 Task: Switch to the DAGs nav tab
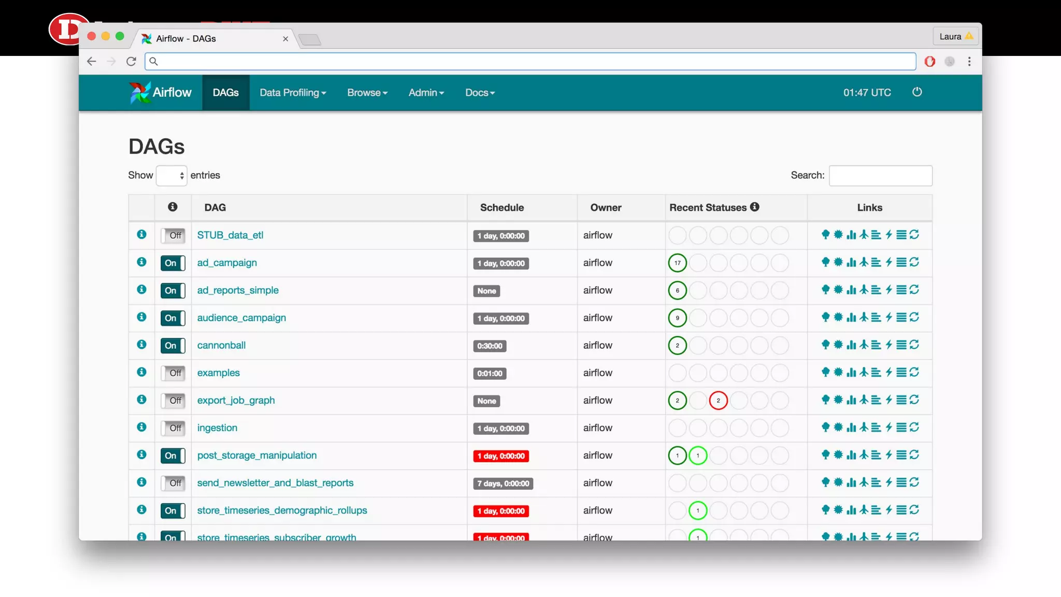225,93
